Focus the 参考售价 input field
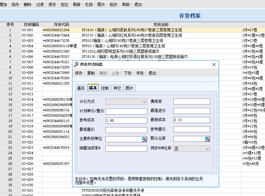265x196 pixels. [x=192, y=129]
